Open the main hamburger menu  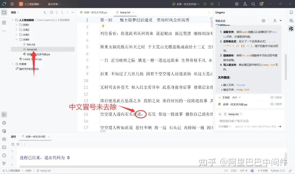pyautogui.click(x=12, y=4)
